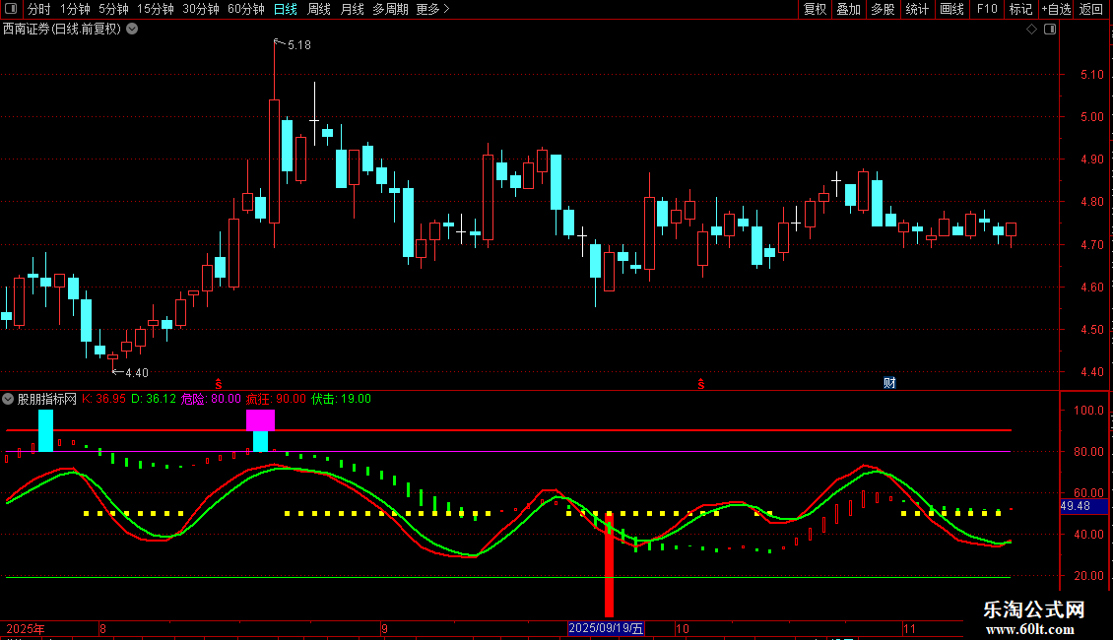Open dropdown beside 股朋指标网 indicator name
The width and height of the screenshot is (1113, 640).
(x=8, y=399)
